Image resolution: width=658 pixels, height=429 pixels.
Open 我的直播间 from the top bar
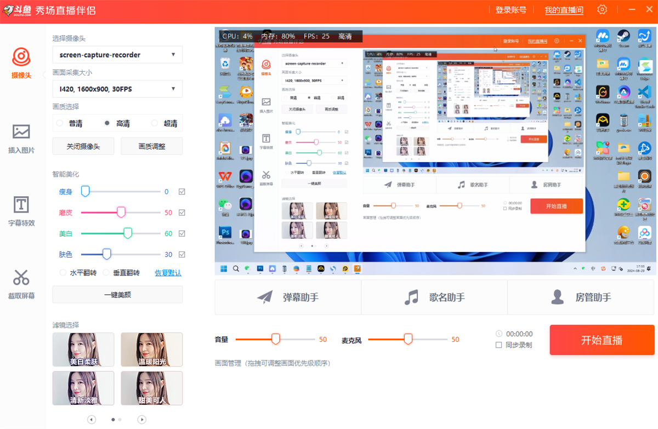(x=564, y=9)
